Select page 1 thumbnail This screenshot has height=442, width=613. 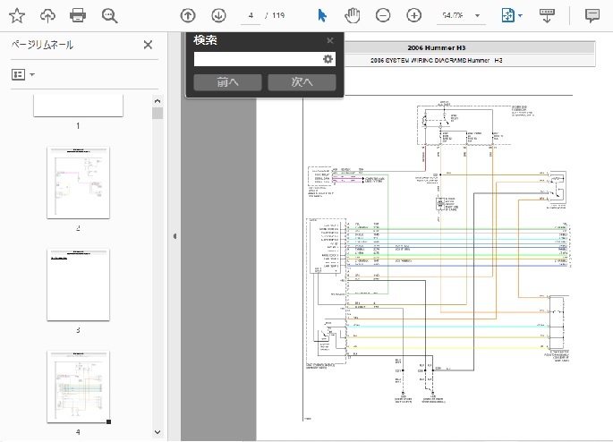pyautogui.click(x=78, y=106)
